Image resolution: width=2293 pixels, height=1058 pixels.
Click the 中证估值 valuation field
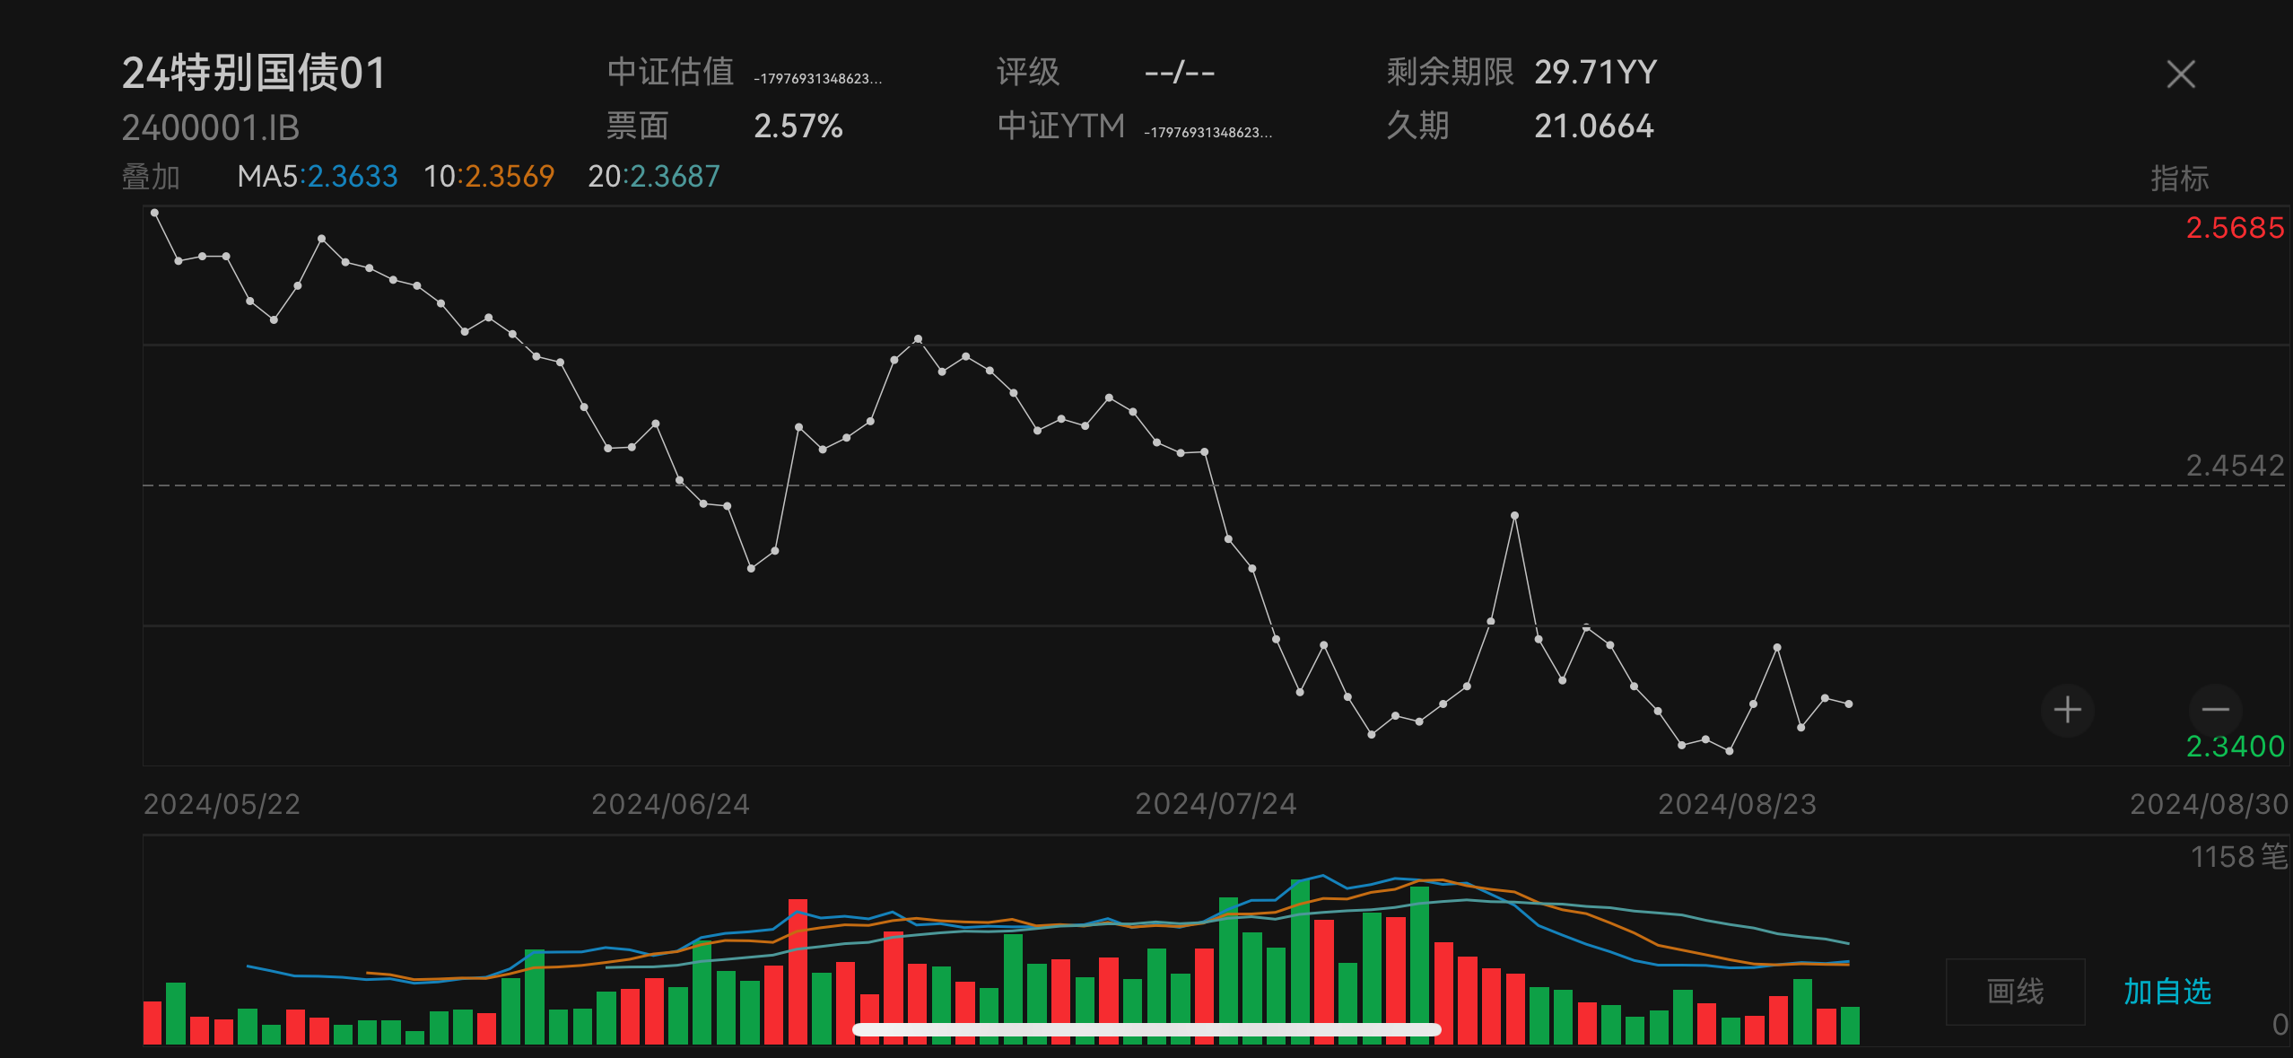(x=670, y=73)
